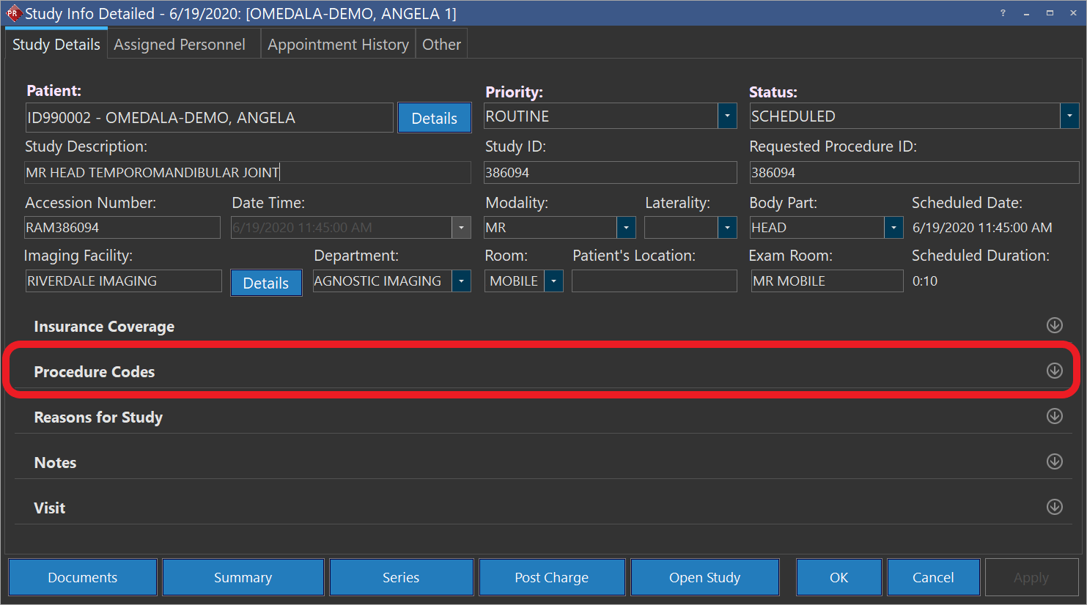Expand the Reasons for Study arrow
Viewport: 1087px width, 605px height.
click(1054, 416)
